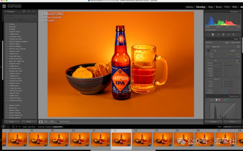
Task: Toggle the Tone Curve panel switch
Action: point(206,96)
